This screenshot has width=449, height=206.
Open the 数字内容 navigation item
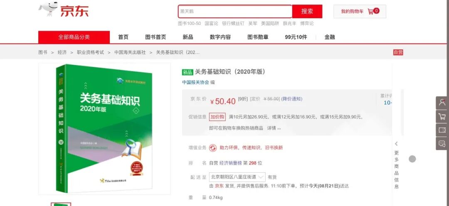pos(220,37)
